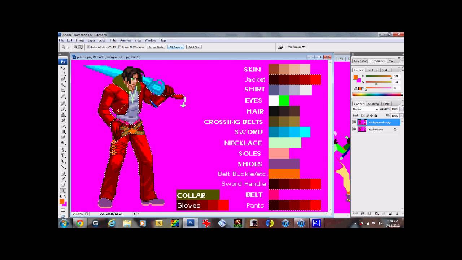Toggle Lock image pixels brush icon
Viewport: 462px width, 260px height.
coord(367,116)
